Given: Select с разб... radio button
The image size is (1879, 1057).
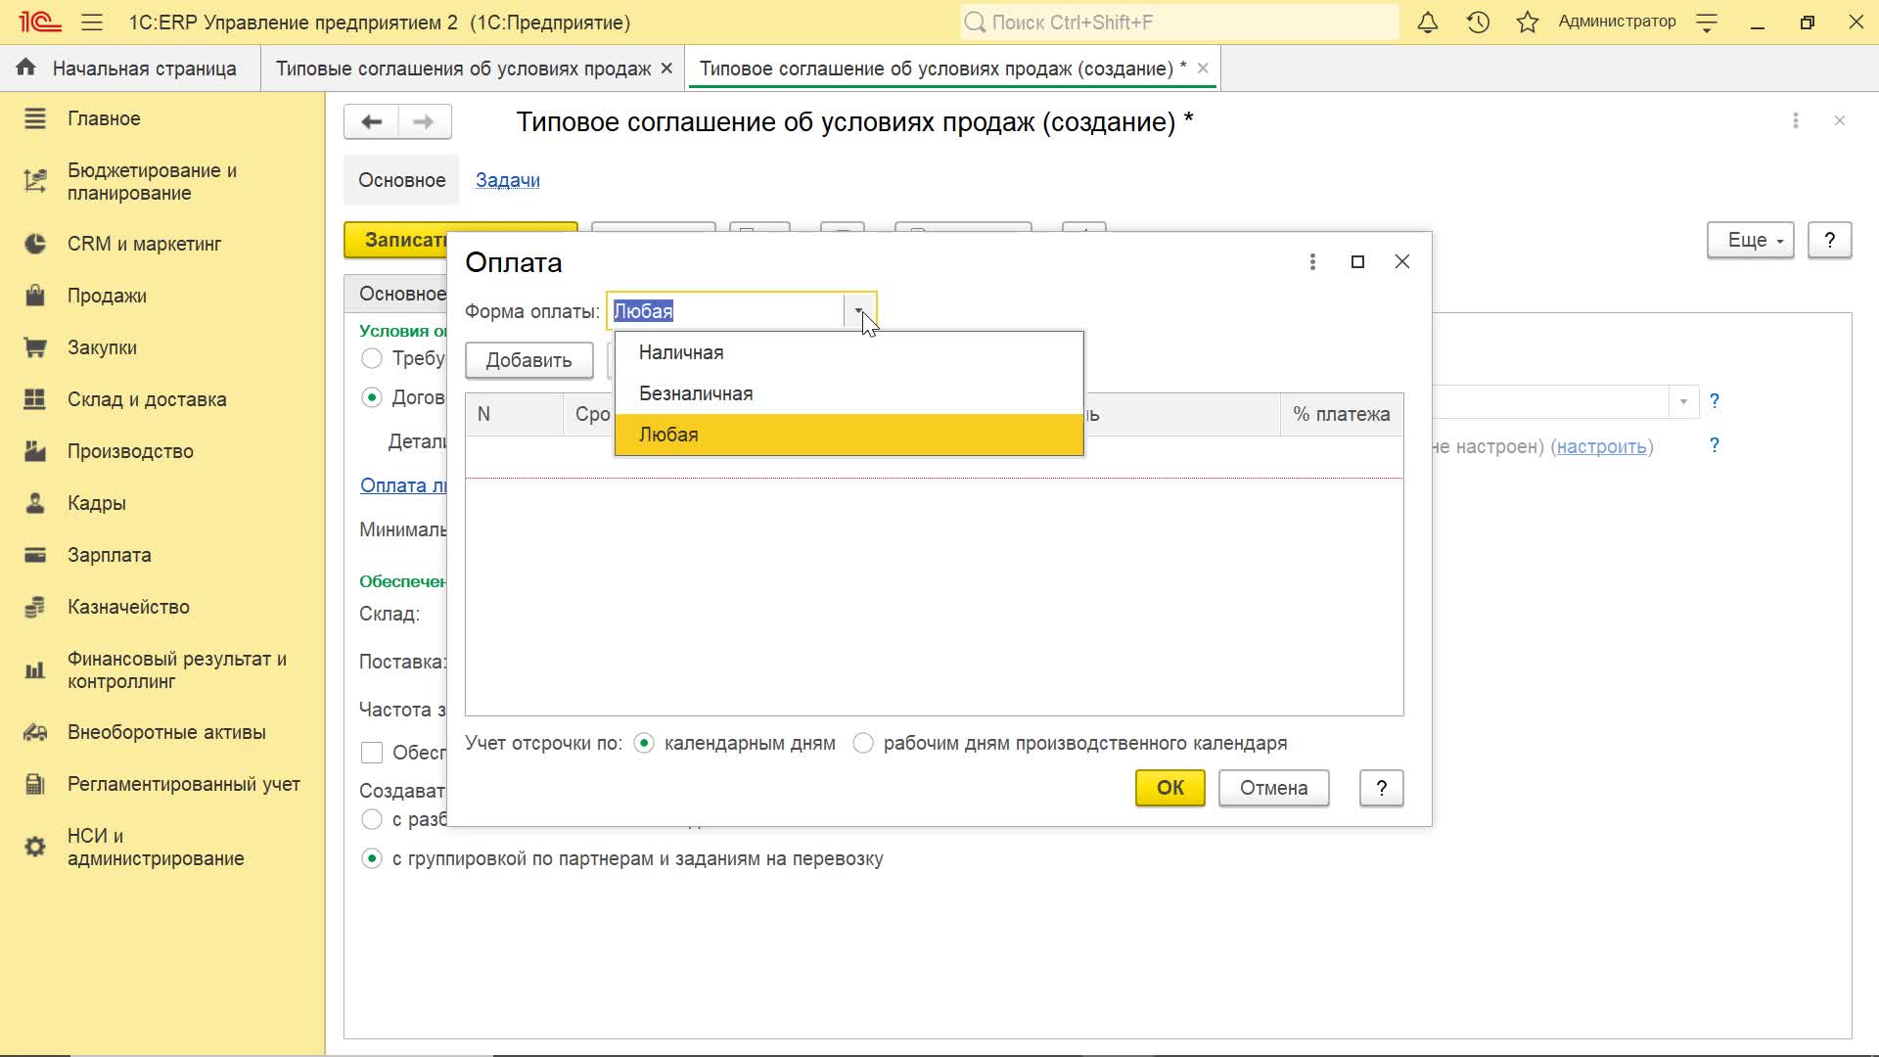Looking at the screenshot, I should coord(372,819).
